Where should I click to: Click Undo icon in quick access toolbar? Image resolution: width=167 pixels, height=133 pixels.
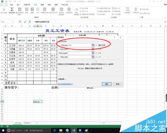[10, 1]
